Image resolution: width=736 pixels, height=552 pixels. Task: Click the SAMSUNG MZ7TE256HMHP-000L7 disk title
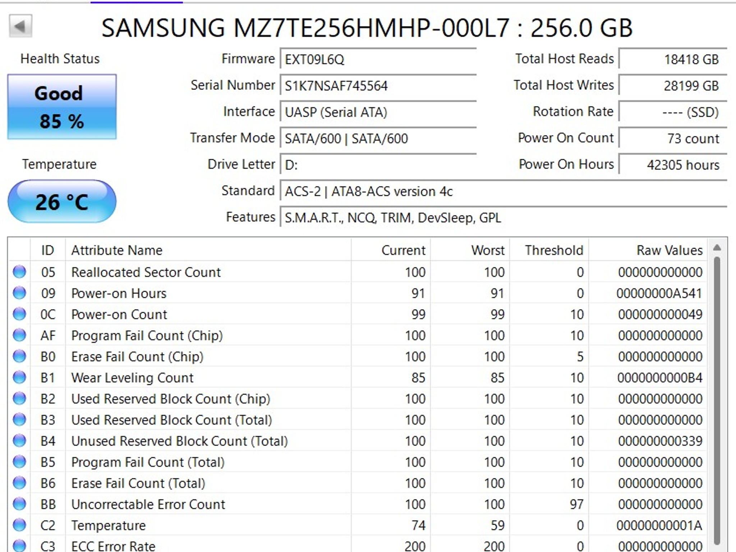tap(367, 28)
